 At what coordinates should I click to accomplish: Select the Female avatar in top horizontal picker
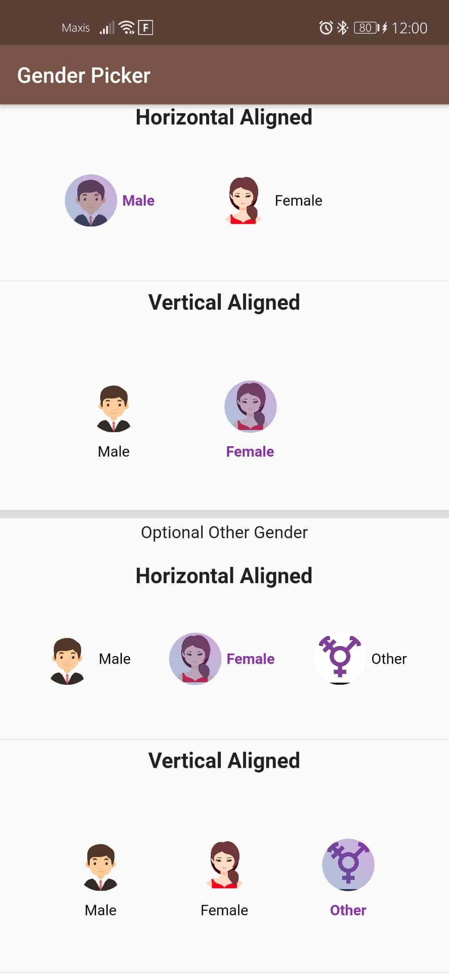244,201
